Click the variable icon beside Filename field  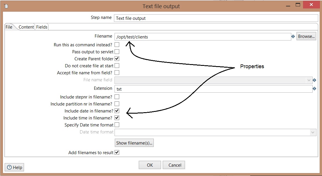(293, 37)
